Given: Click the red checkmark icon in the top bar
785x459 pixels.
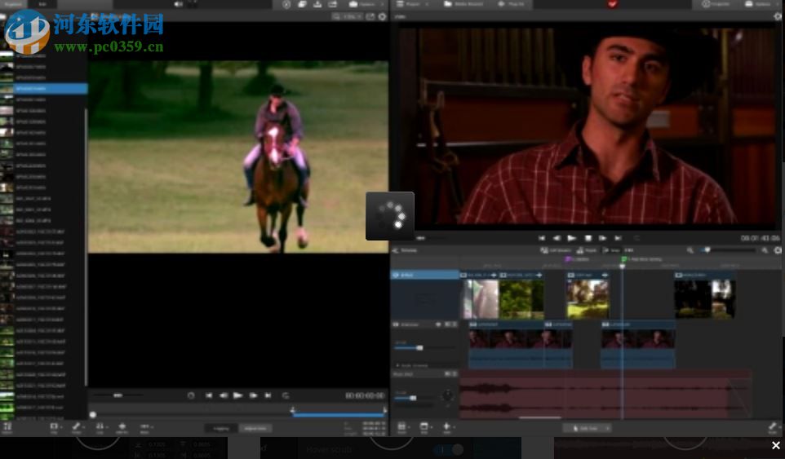Looking at the screenshot, I should 612,4.
